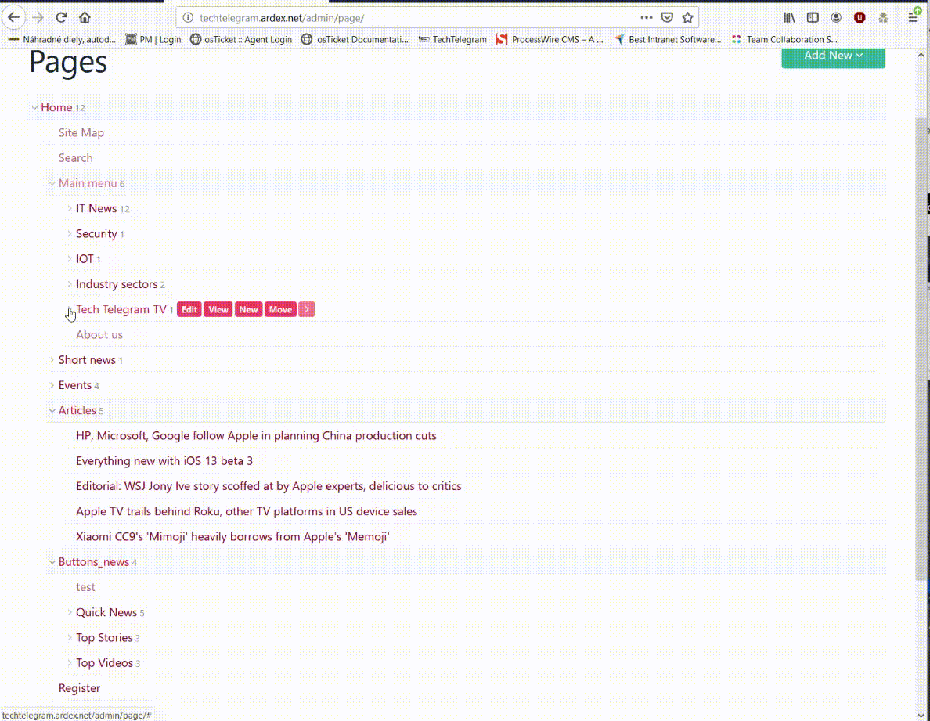930x721 pixels.
Task: Open the Firefox hamburger menu
Action: (x=914, y=18)
